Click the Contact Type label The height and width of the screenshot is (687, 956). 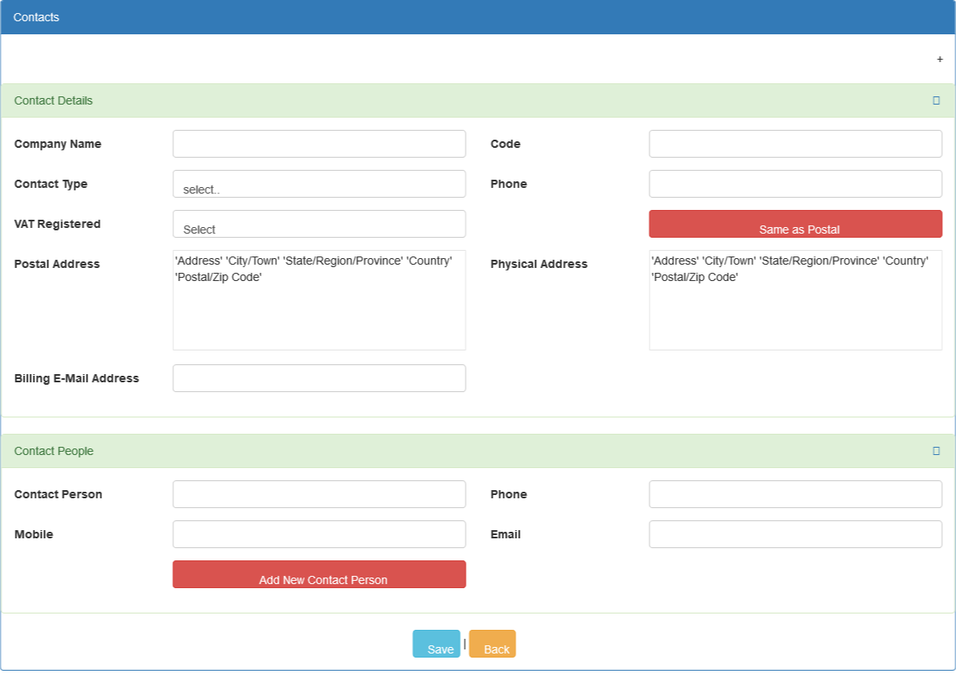51,184
